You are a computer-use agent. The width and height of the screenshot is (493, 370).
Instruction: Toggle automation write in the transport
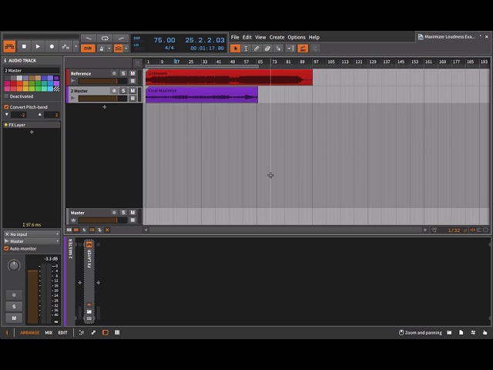(x=65, y=46)
